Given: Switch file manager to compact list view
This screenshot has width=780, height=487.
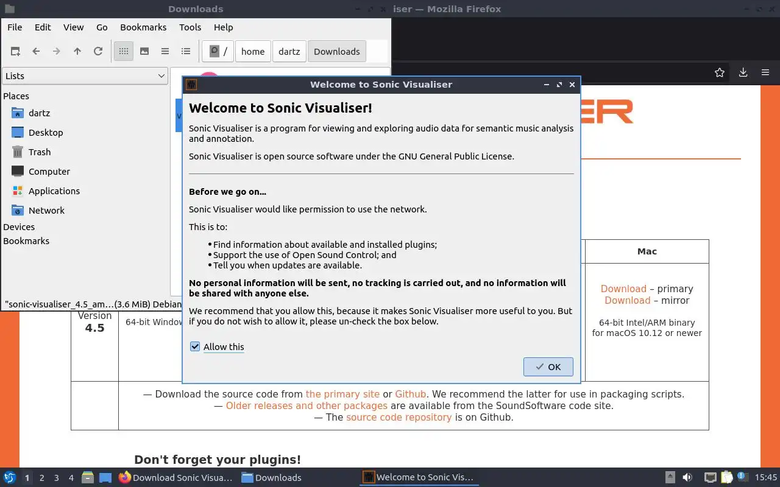Looking at the screenshot, I should pos(165,51).
